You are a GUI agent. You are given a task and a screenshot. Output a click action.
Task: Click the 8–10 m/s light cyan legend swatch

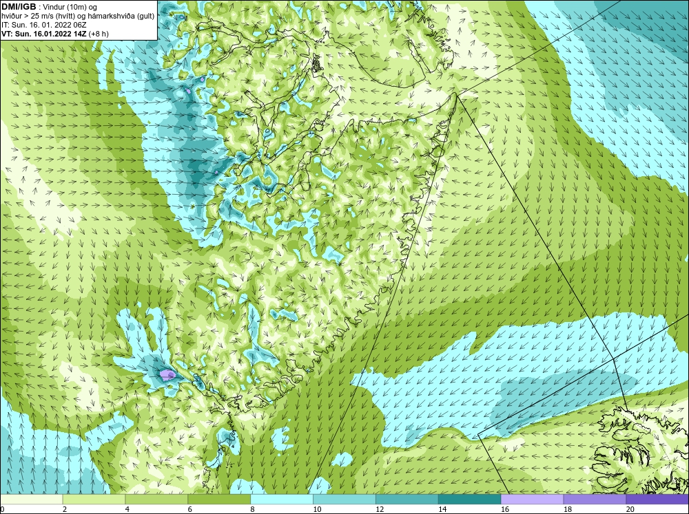point(282,500)
